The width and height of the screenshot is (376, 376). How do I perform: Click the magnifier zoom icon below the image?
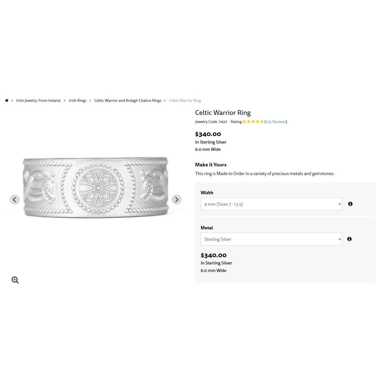(x=15, y=280)
